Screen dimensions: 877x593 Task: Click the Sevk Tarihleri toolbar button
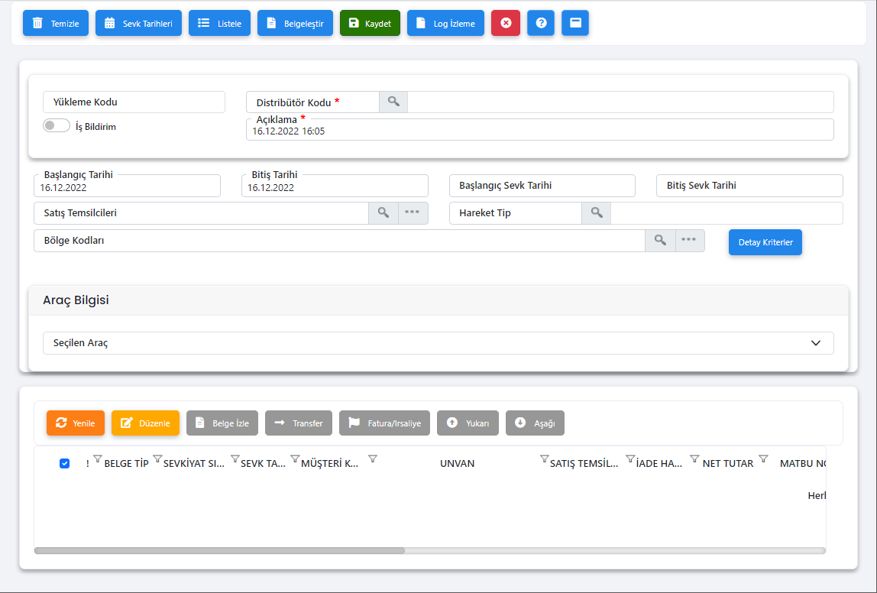(x=139, y=24)
